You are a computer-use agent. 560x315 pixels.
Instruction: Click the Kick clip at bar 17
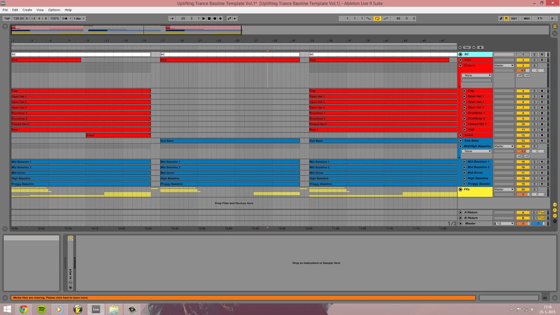[230, 60]
